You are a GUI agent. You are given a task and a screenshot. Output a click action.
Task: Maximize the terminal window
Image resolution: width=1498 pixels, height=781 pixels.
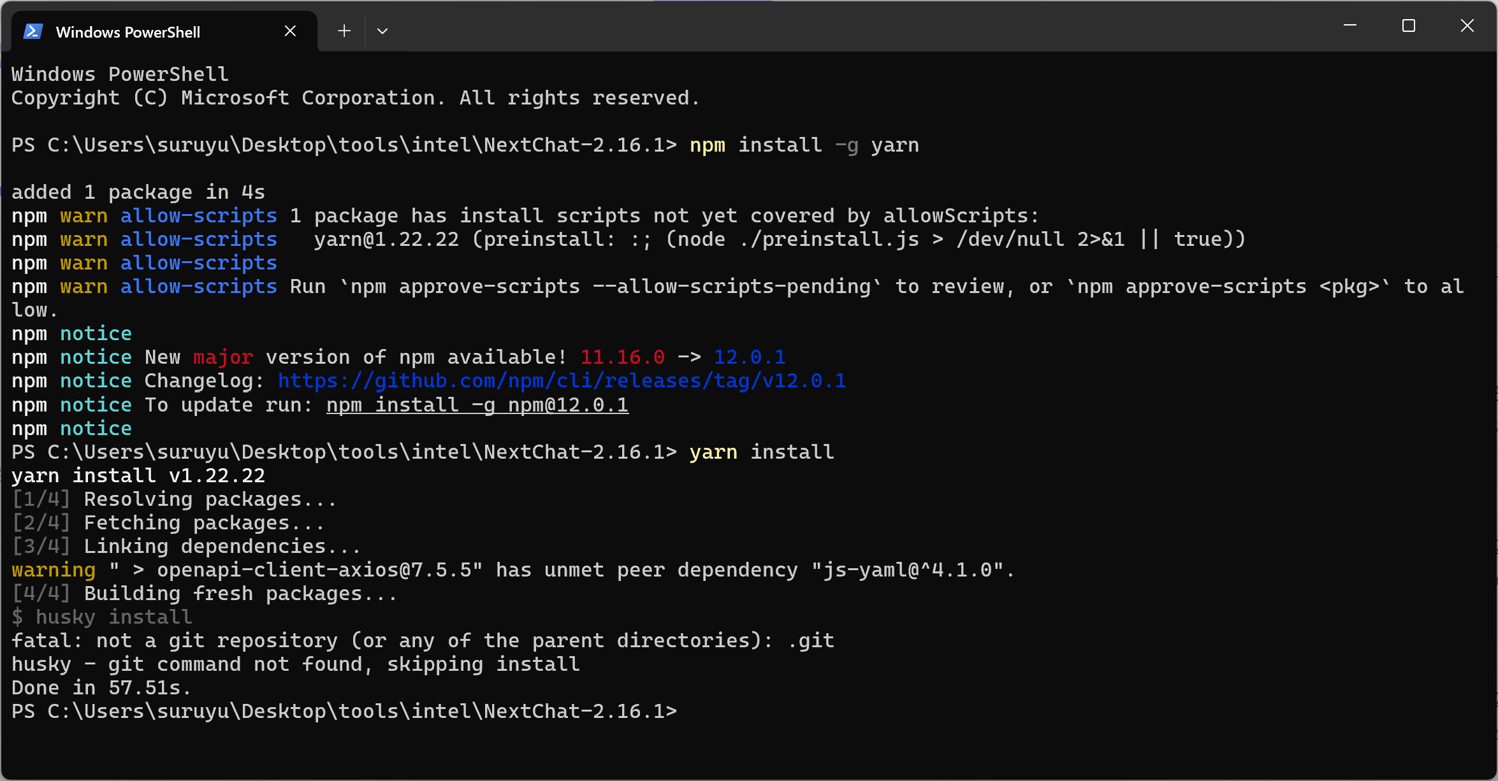(x=1409, y=25)
